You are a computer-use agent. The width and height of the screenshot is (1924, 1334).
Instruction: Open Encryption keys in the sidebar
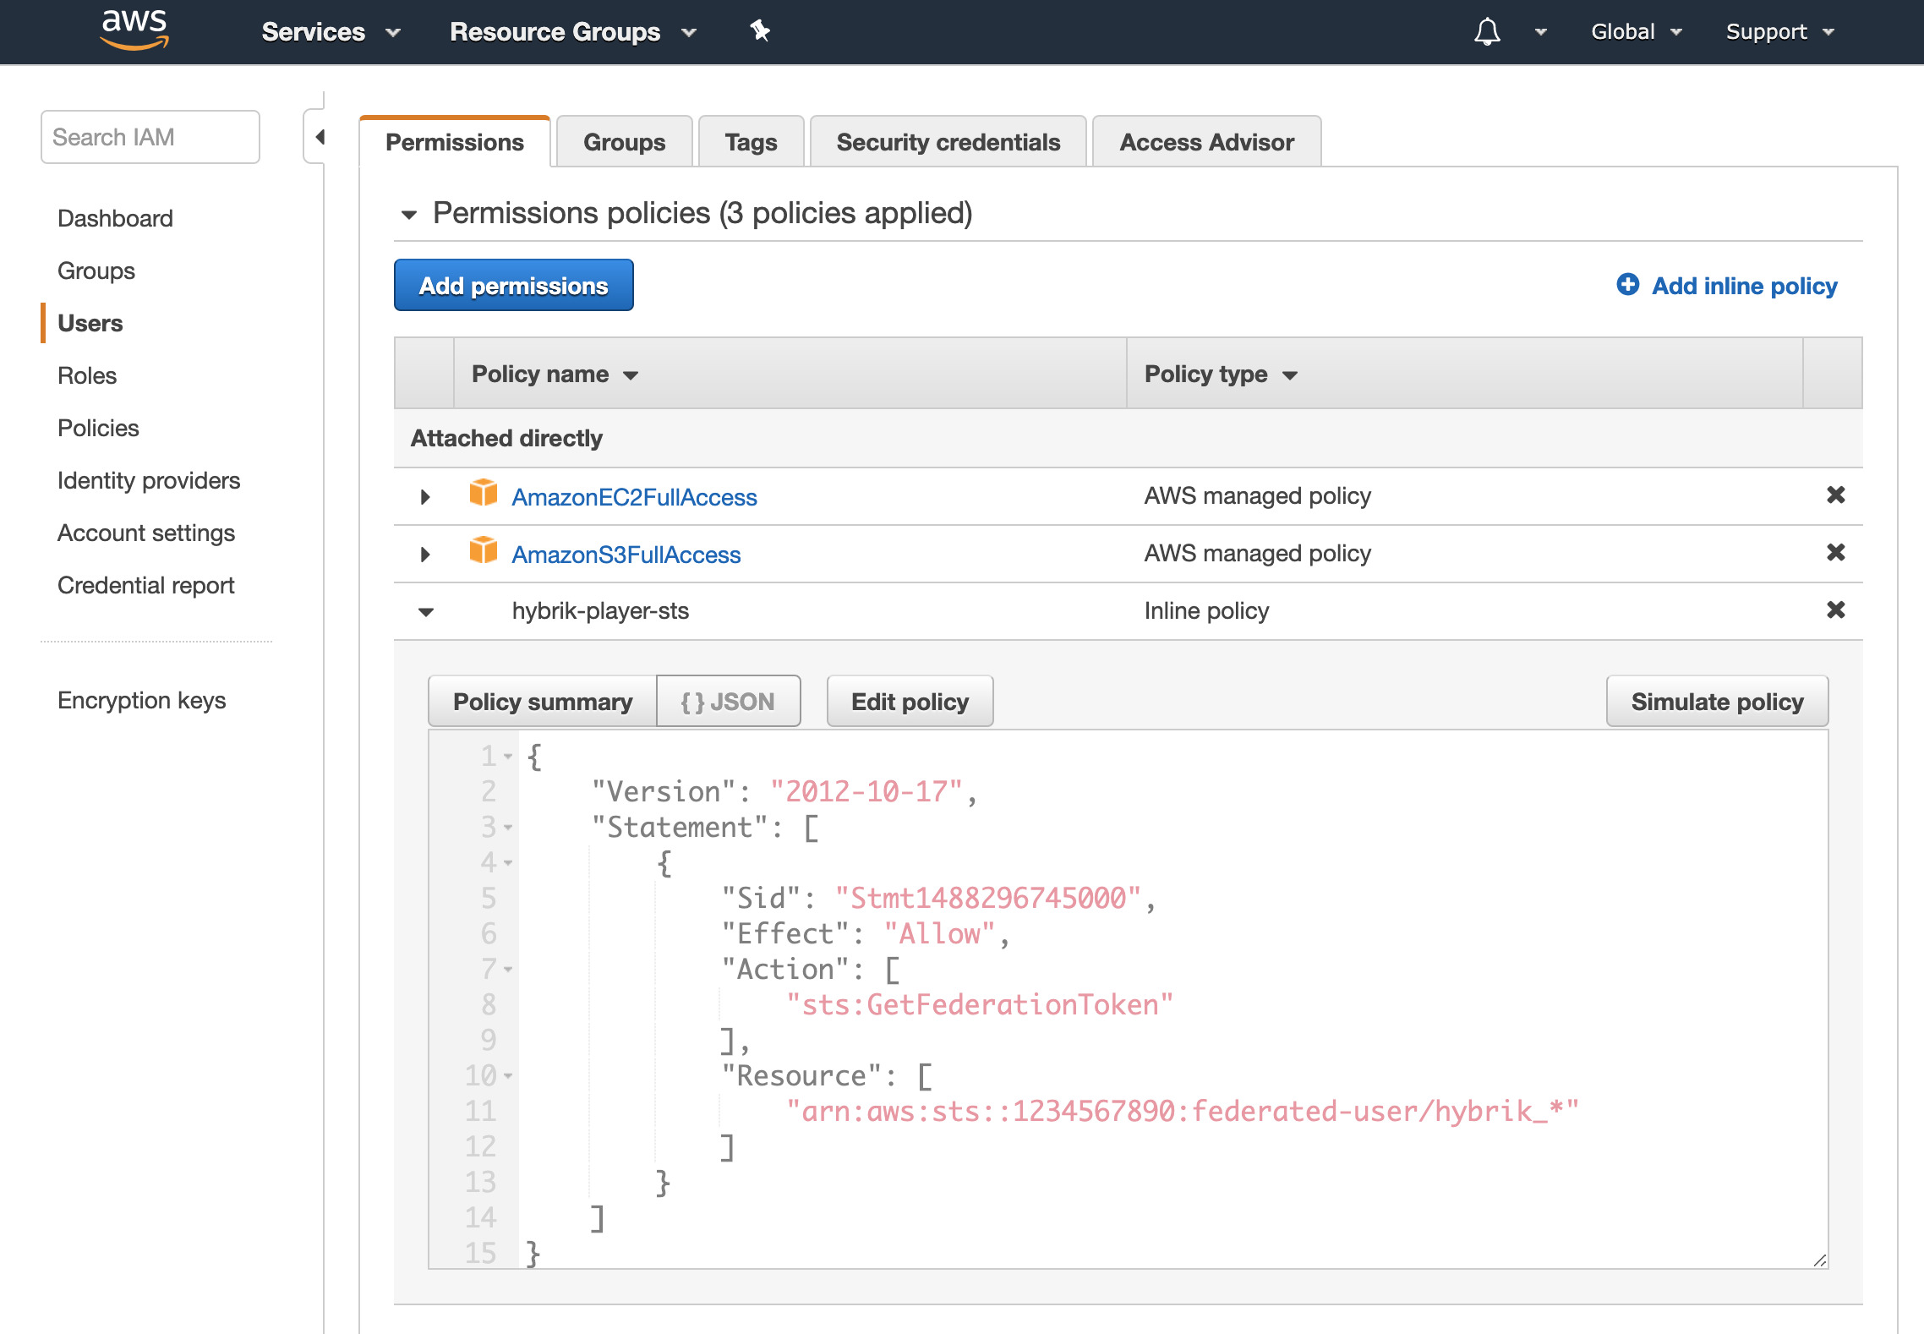[141, 700]
